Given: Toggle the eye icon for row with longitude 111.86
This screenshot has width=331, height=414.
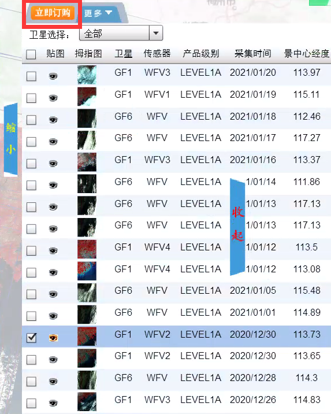Looking at the screenshot, I should [53, 186].
